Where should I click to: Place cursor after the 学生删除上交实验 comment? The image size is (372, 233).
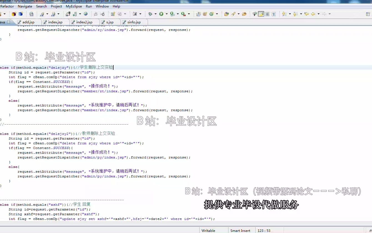(x=113, y=67)
